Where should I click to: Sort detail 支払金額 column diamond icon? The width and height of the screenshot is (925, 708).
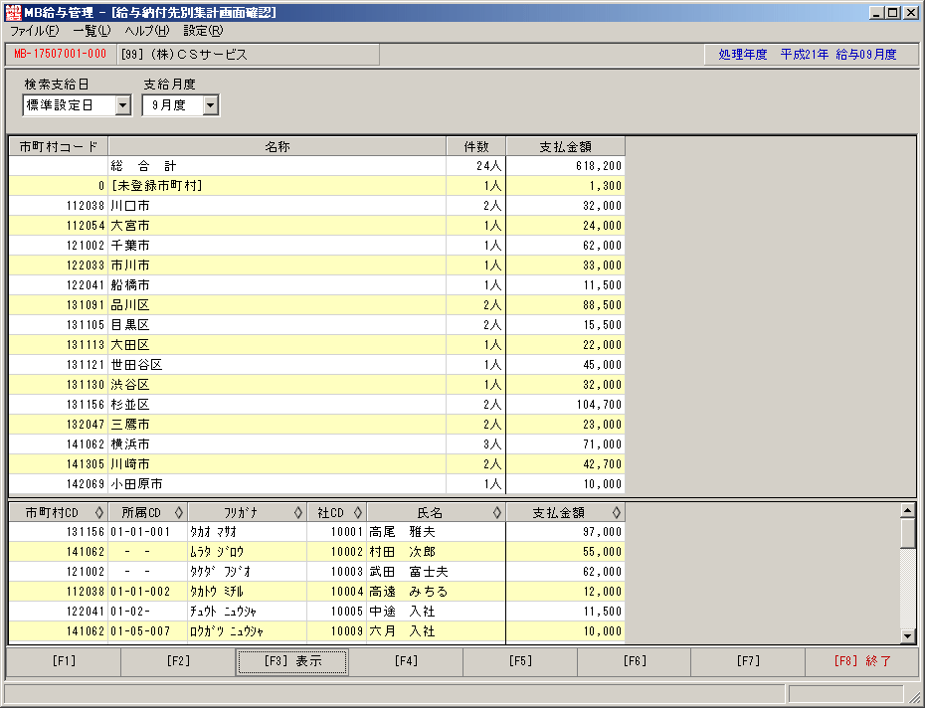[616, 513]
